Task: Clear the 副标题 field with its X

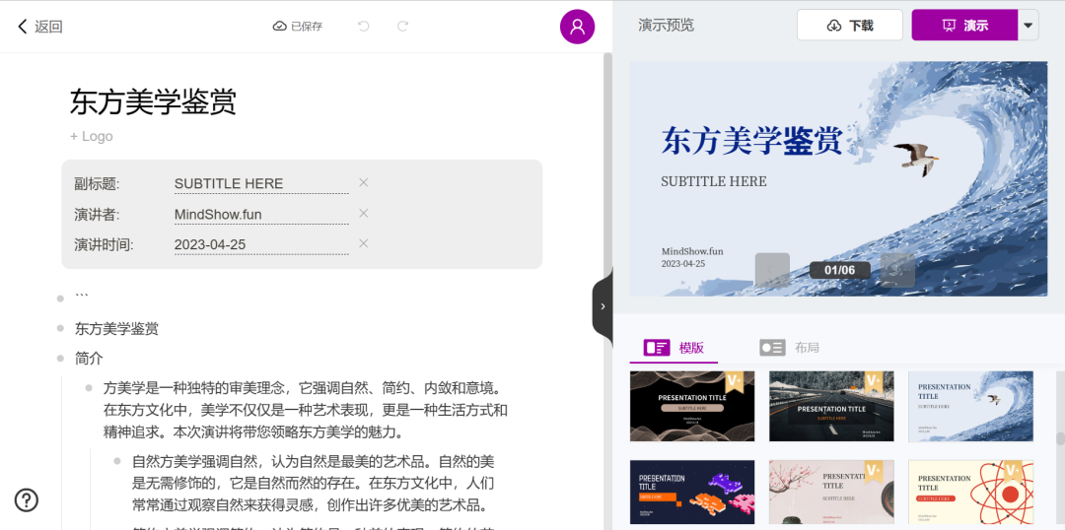Action: pos(363,182)
